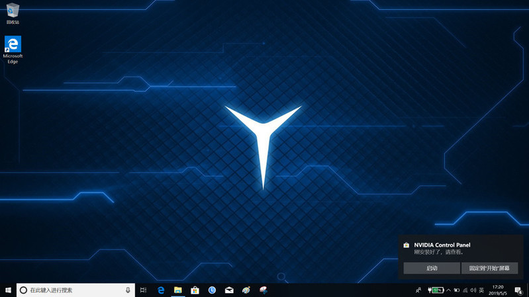Open the Wi-Fi network flyout
This screenshot has width=529, height=297.
click(x=465, y=290)
